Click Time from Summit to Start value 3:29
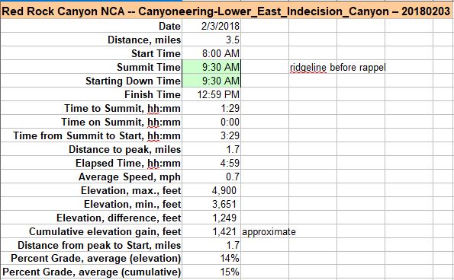Image resolution: width=454 pixels, height=280 pixels. [211, 135]
